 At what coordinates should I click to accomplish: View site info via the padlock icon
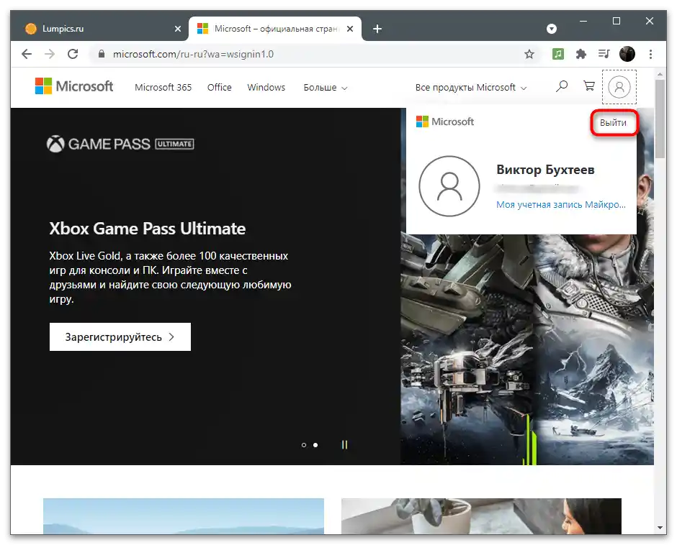pos(102,54)
